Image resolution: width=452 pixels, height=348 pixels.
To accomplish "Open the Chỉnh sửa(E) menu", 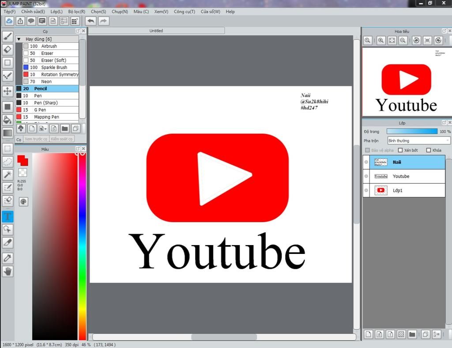I will pyautogui.click(x=33, y=11).
